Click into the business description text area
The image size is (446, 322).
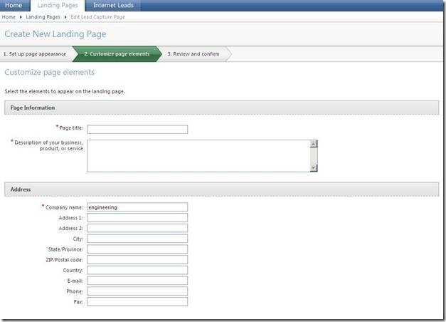pos(198,155)
